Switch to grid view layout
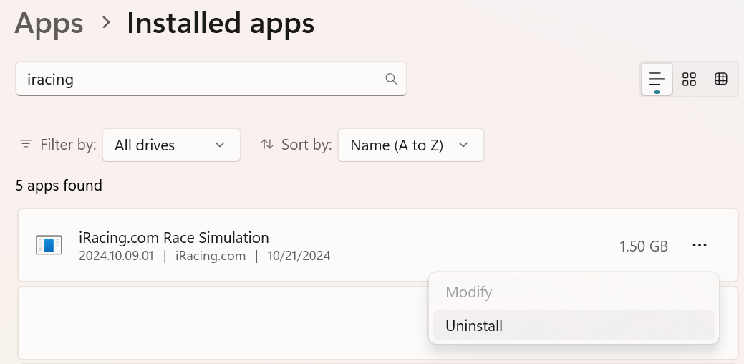This screenshot has height=364, width=744. click(689, 79)
